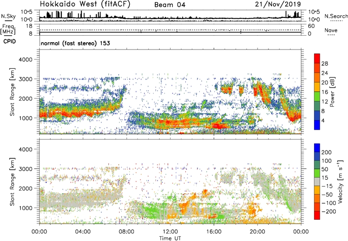The image size is (348, 241).
Task: Click the red top segment of the Power colorbar
Action: [317, 58]
